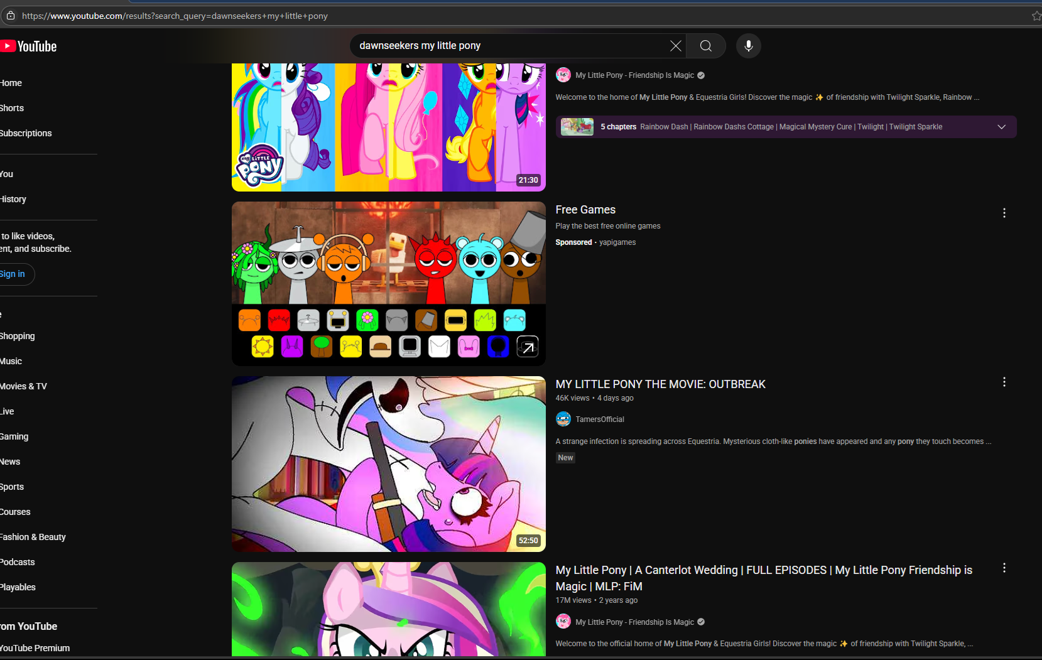Viewport: 1042px width, 660px height.
Task: Open Movies & TV in sidebar
Action: tap(24, 386)
